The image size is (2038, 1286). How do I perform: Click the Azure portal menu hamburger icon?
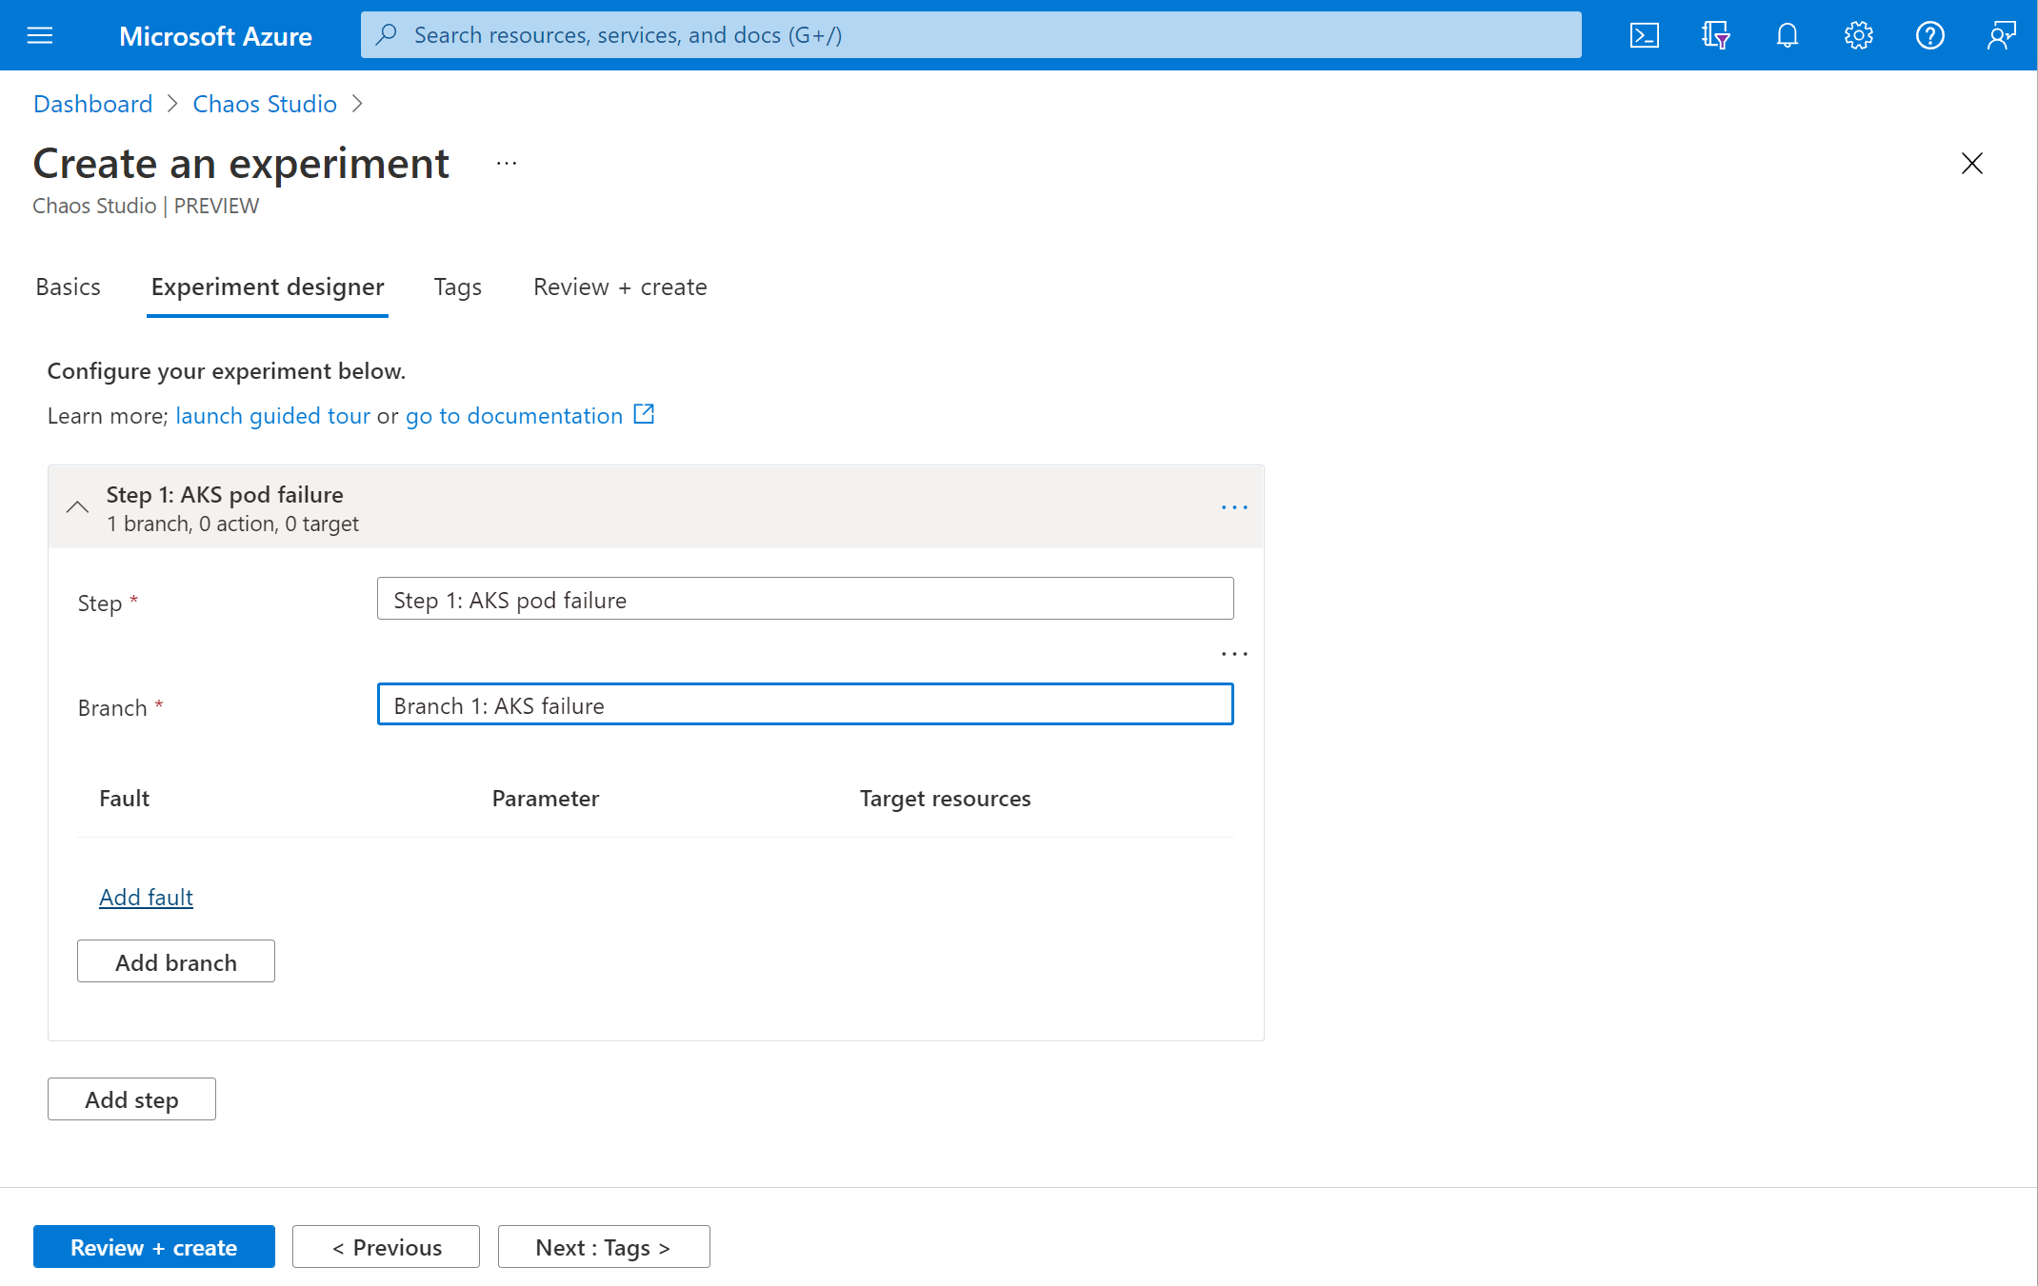click(40, 34)
